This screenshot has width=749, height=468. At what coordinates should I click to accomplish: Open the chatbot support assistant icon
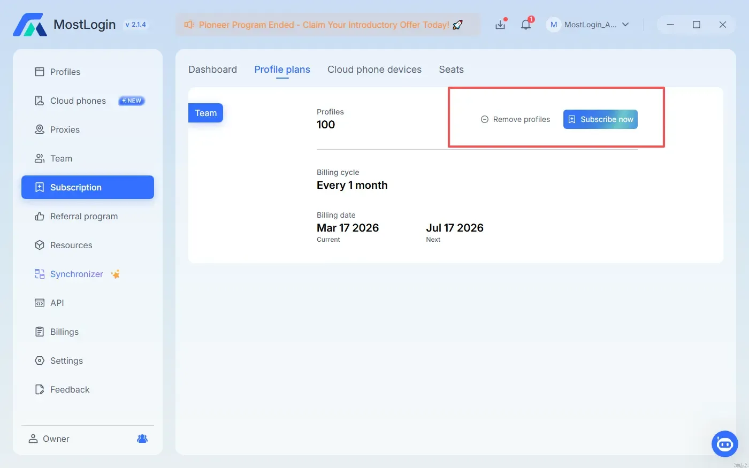click(x=724, y=444)
